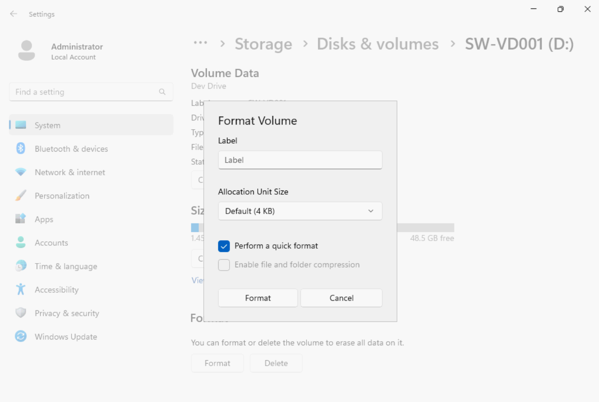
Task: Select the Personalization paintbrush icon
Action: 20,196
